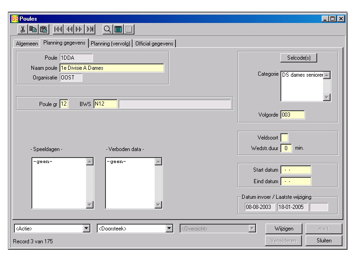The image size is (353, 258).
Task: Click the Selcode(s) button
Action: click(x=298, y=58)
